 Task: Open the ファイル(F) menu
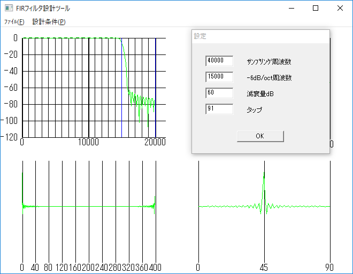14,22
